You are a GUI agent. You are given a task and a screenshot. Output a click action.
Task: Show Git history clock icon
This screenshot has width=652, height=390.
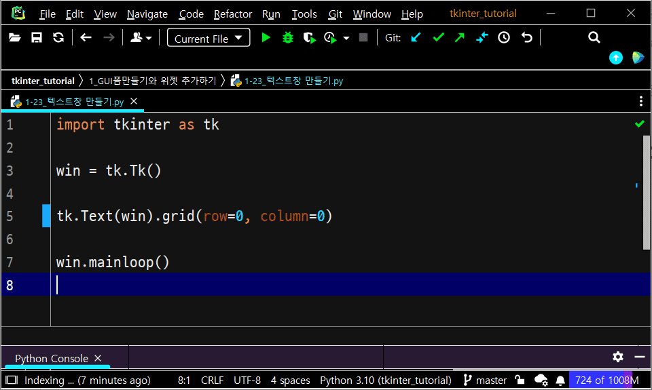[x=504, y=38]
